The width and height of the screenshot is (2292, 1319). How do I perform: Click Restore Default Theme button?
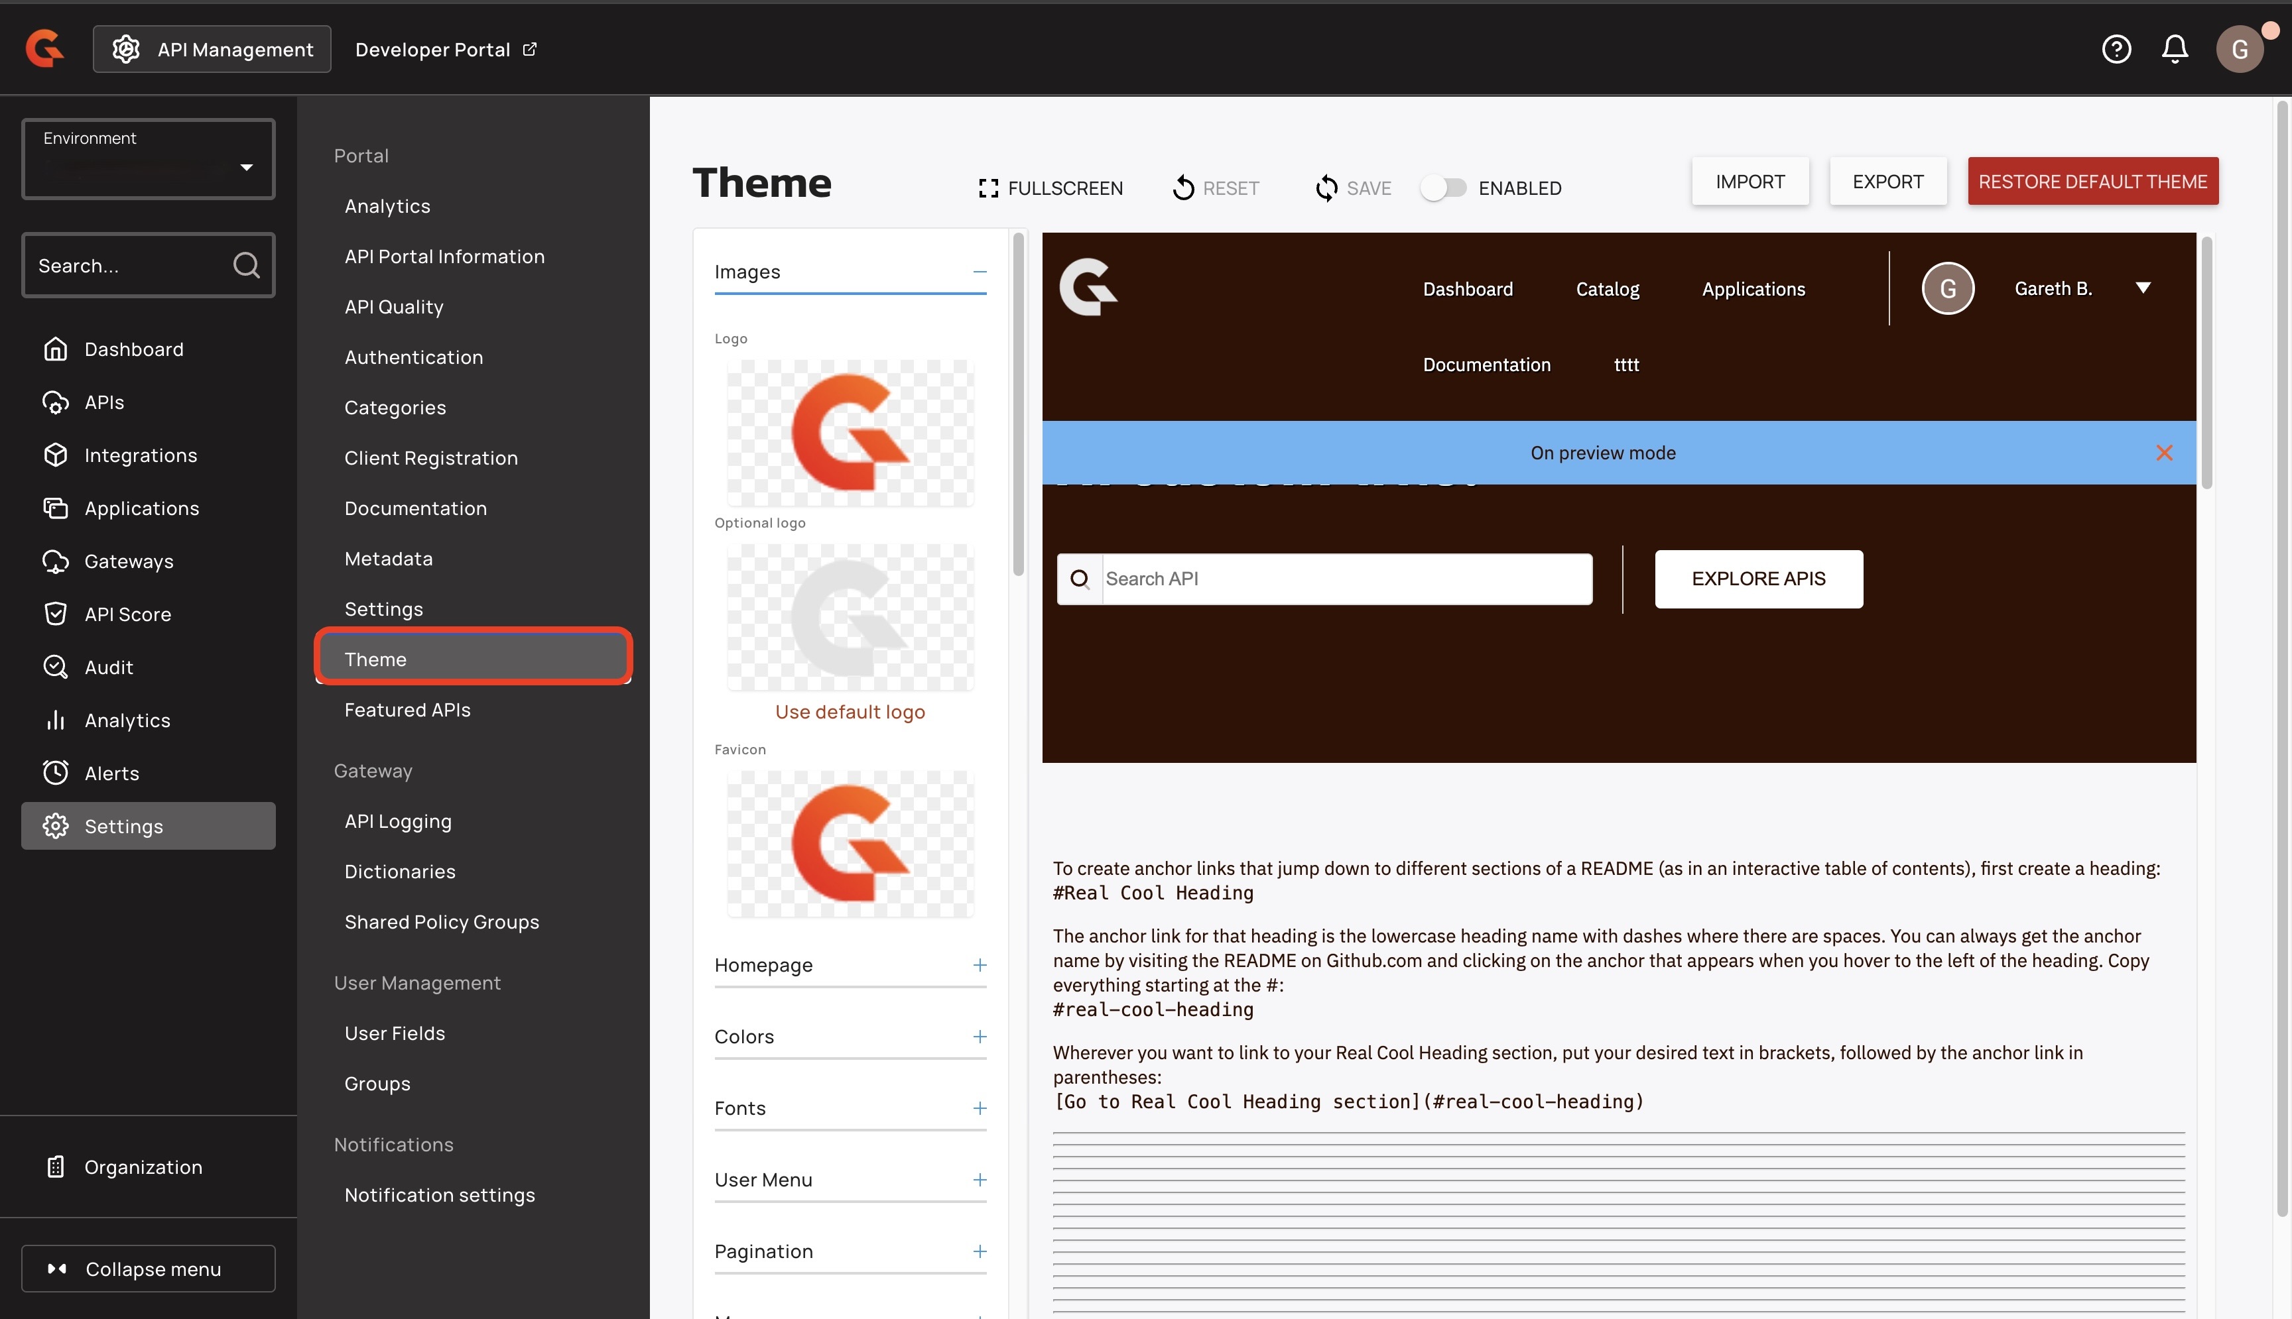(x=2092, y=181)
